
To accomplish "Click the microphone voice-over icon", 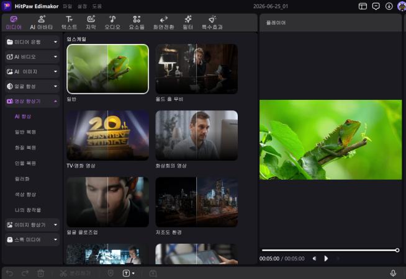I will [x=393, y=273].
